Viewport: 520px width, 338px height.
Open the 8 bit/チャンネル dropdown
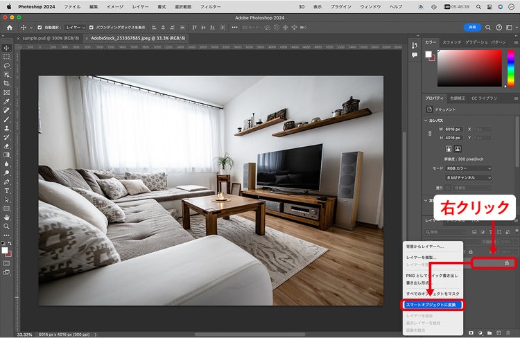[x=468, y=177]
